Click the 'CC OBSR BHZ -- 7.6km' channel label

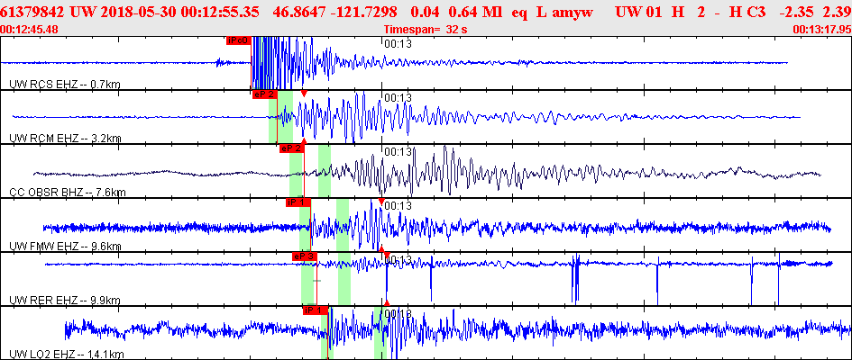[x=68, y=193]
